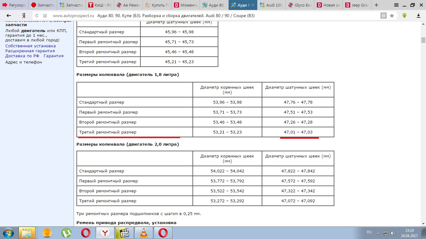Image resolution: width=426 pixels, height=239 pixels.
Task: Select cell 47,01 – 47,03
Action: point(298,132)
